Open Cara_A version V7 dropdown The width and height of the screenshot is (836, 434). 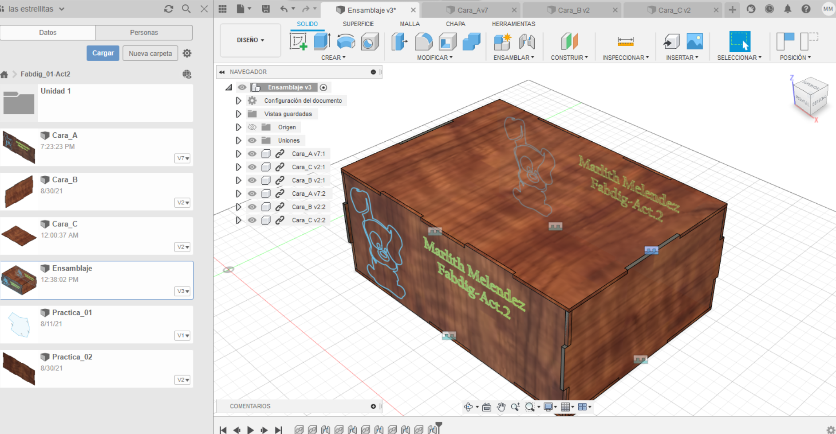[x=183, y=158]
